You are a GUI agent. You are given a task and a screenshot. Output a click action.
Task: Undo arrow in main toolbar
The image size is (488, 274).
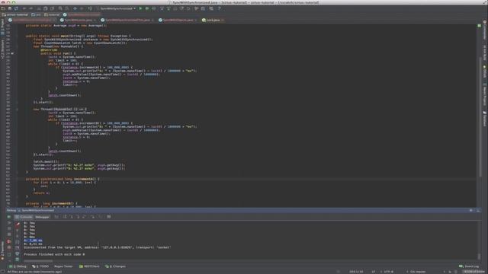(24, 8)
